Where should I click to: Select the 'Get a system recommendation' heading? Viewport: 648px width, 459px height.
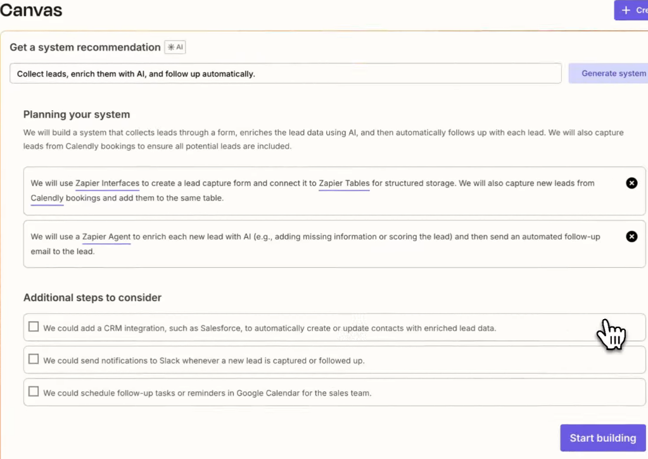click(x=85, y=47)
